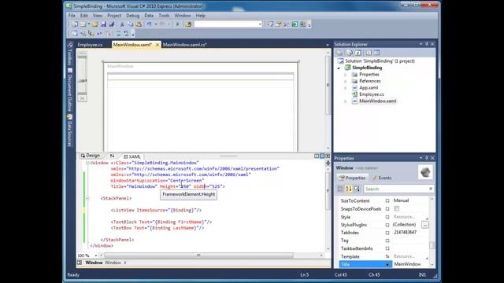Click the Save floppy-disk icon
Viewport: 504px width, 283px height.
pyautogui.click(x=103, y=24)
